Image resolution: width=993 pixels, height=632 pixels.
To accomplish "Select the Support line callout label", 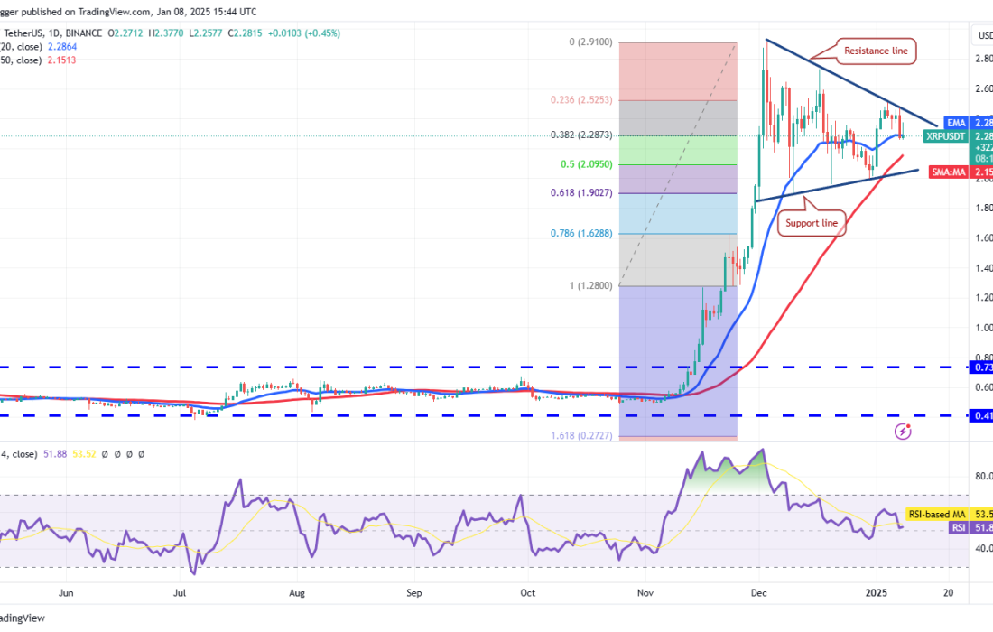I will [x=811, y=223].
